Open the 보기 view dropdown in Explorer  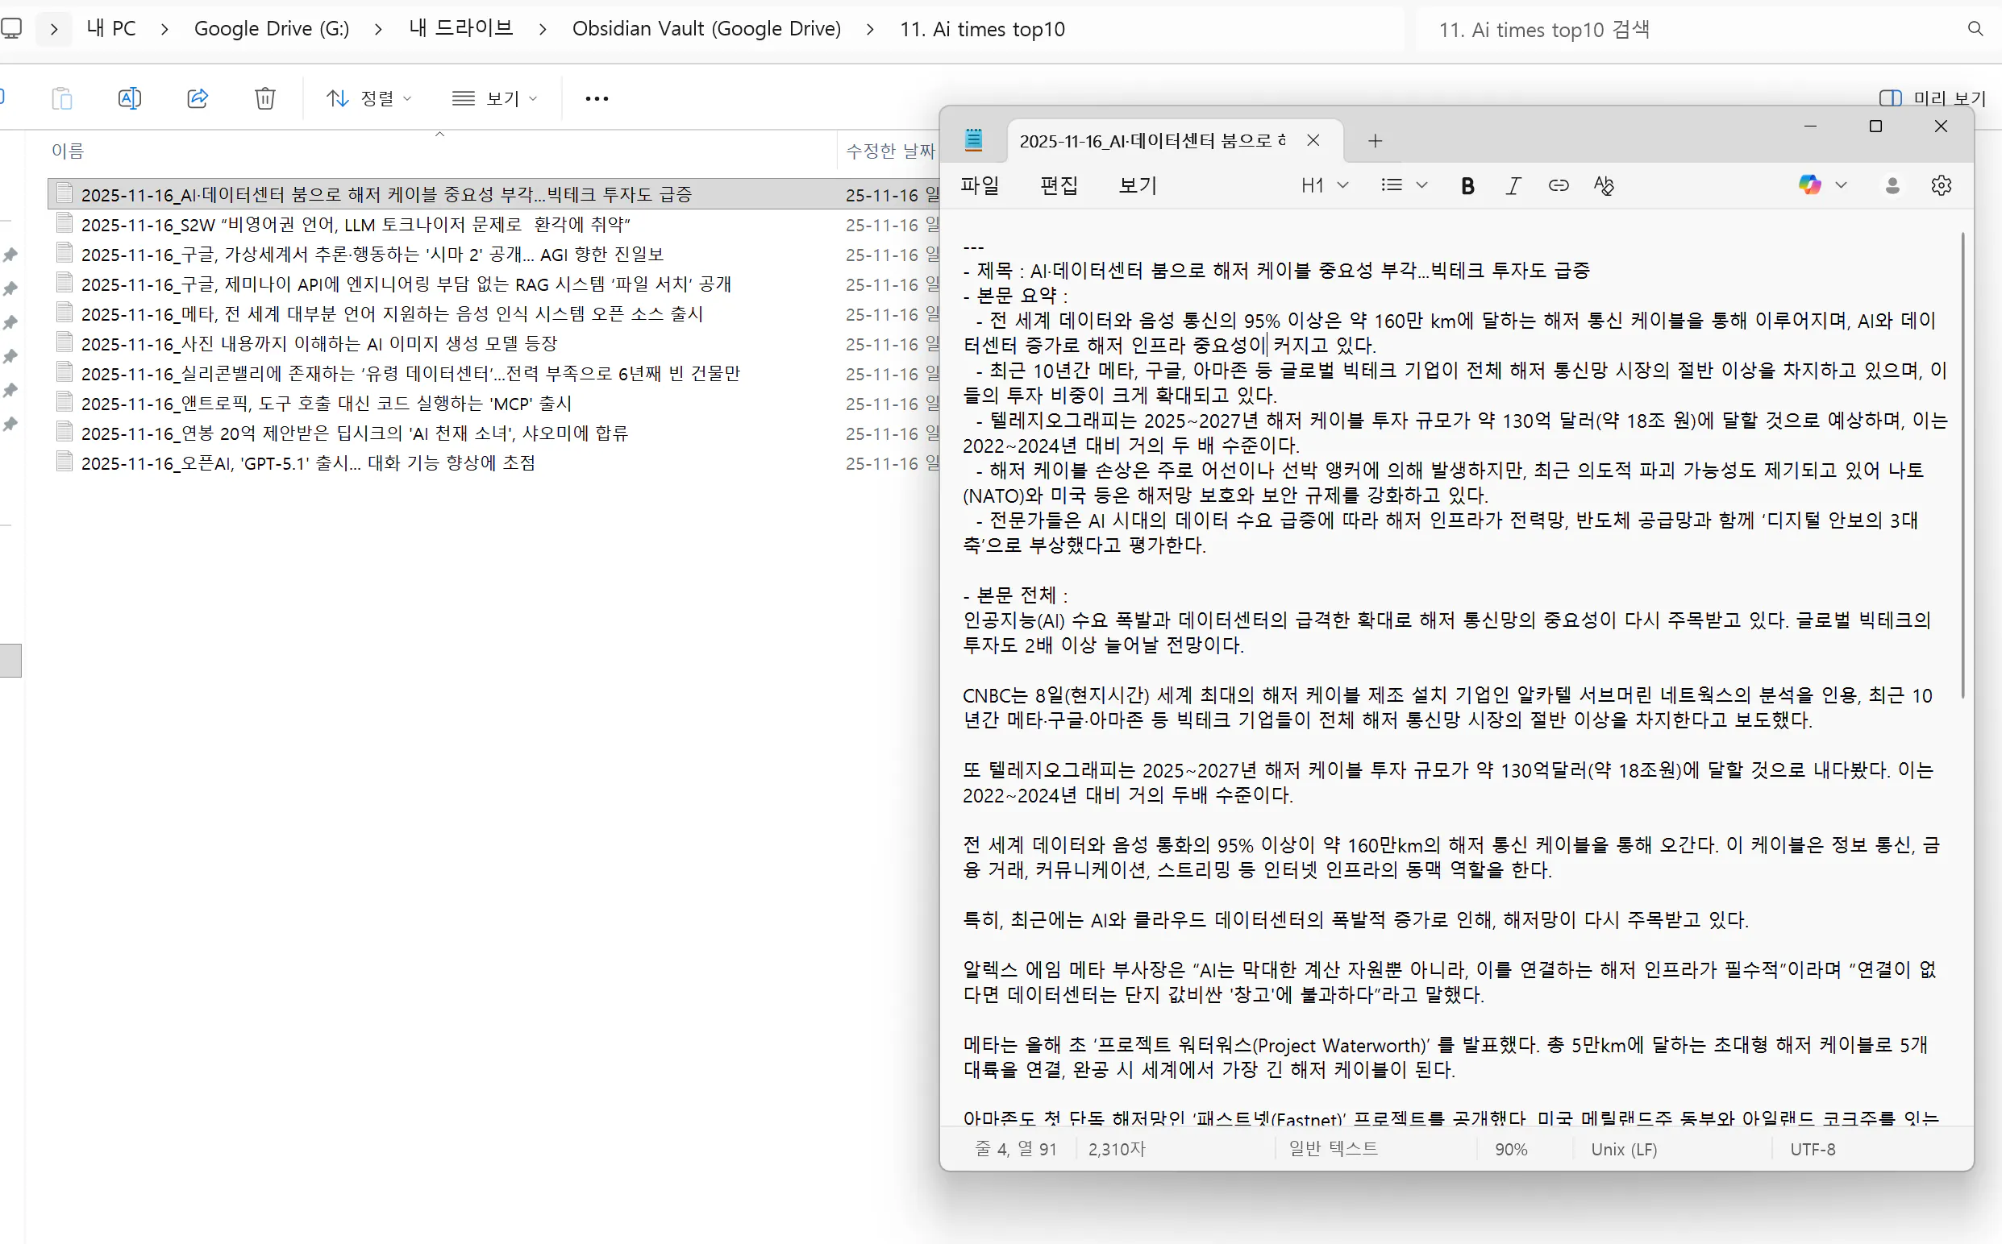[x=495, y=99]
